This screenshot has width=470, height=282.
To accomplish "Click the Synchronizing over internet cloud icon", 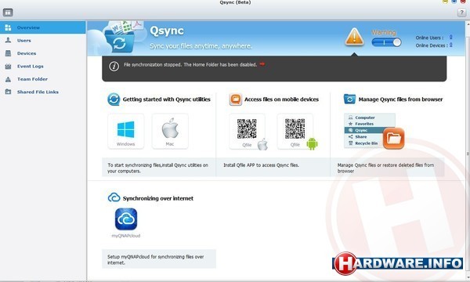I will 114,197.
